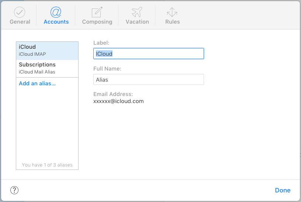Focus the Full Name input field
This screenshot has height=202, width=301.
(149, 79)
